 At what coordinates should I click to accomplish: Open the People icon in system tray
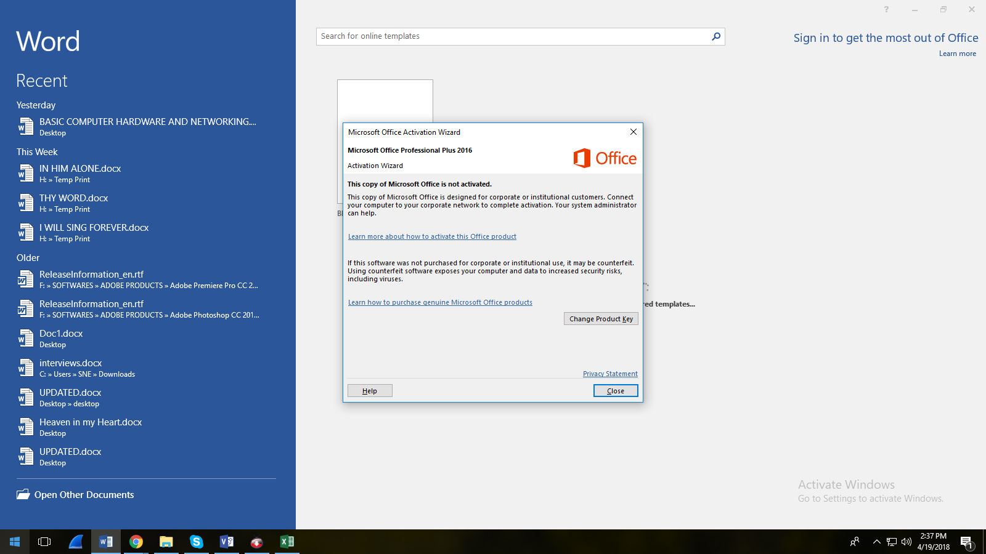855,542
